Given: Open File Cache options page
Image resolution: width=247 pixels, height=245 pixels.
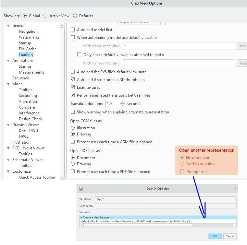Looking at the screenshot, I should tap(28, 49).
